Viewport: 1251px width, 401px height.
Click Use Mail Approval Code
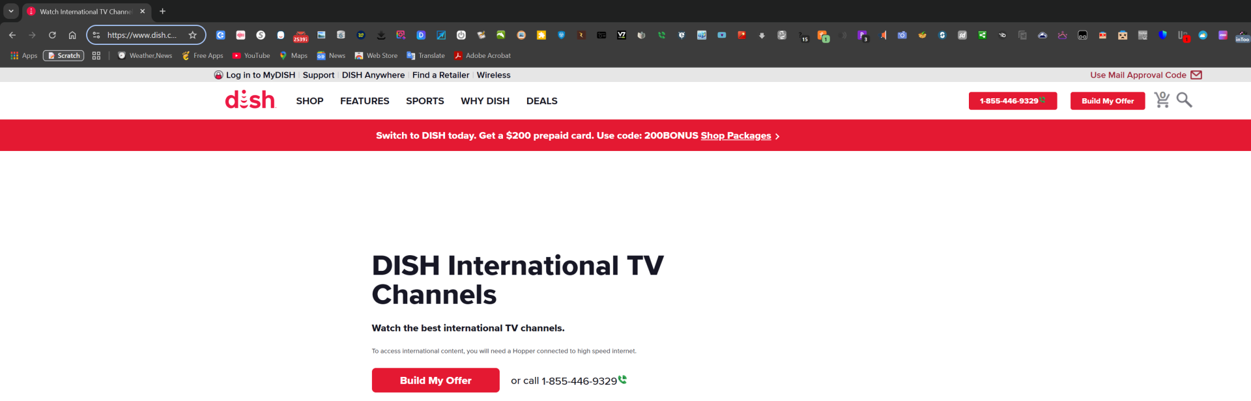(1146, 75)
